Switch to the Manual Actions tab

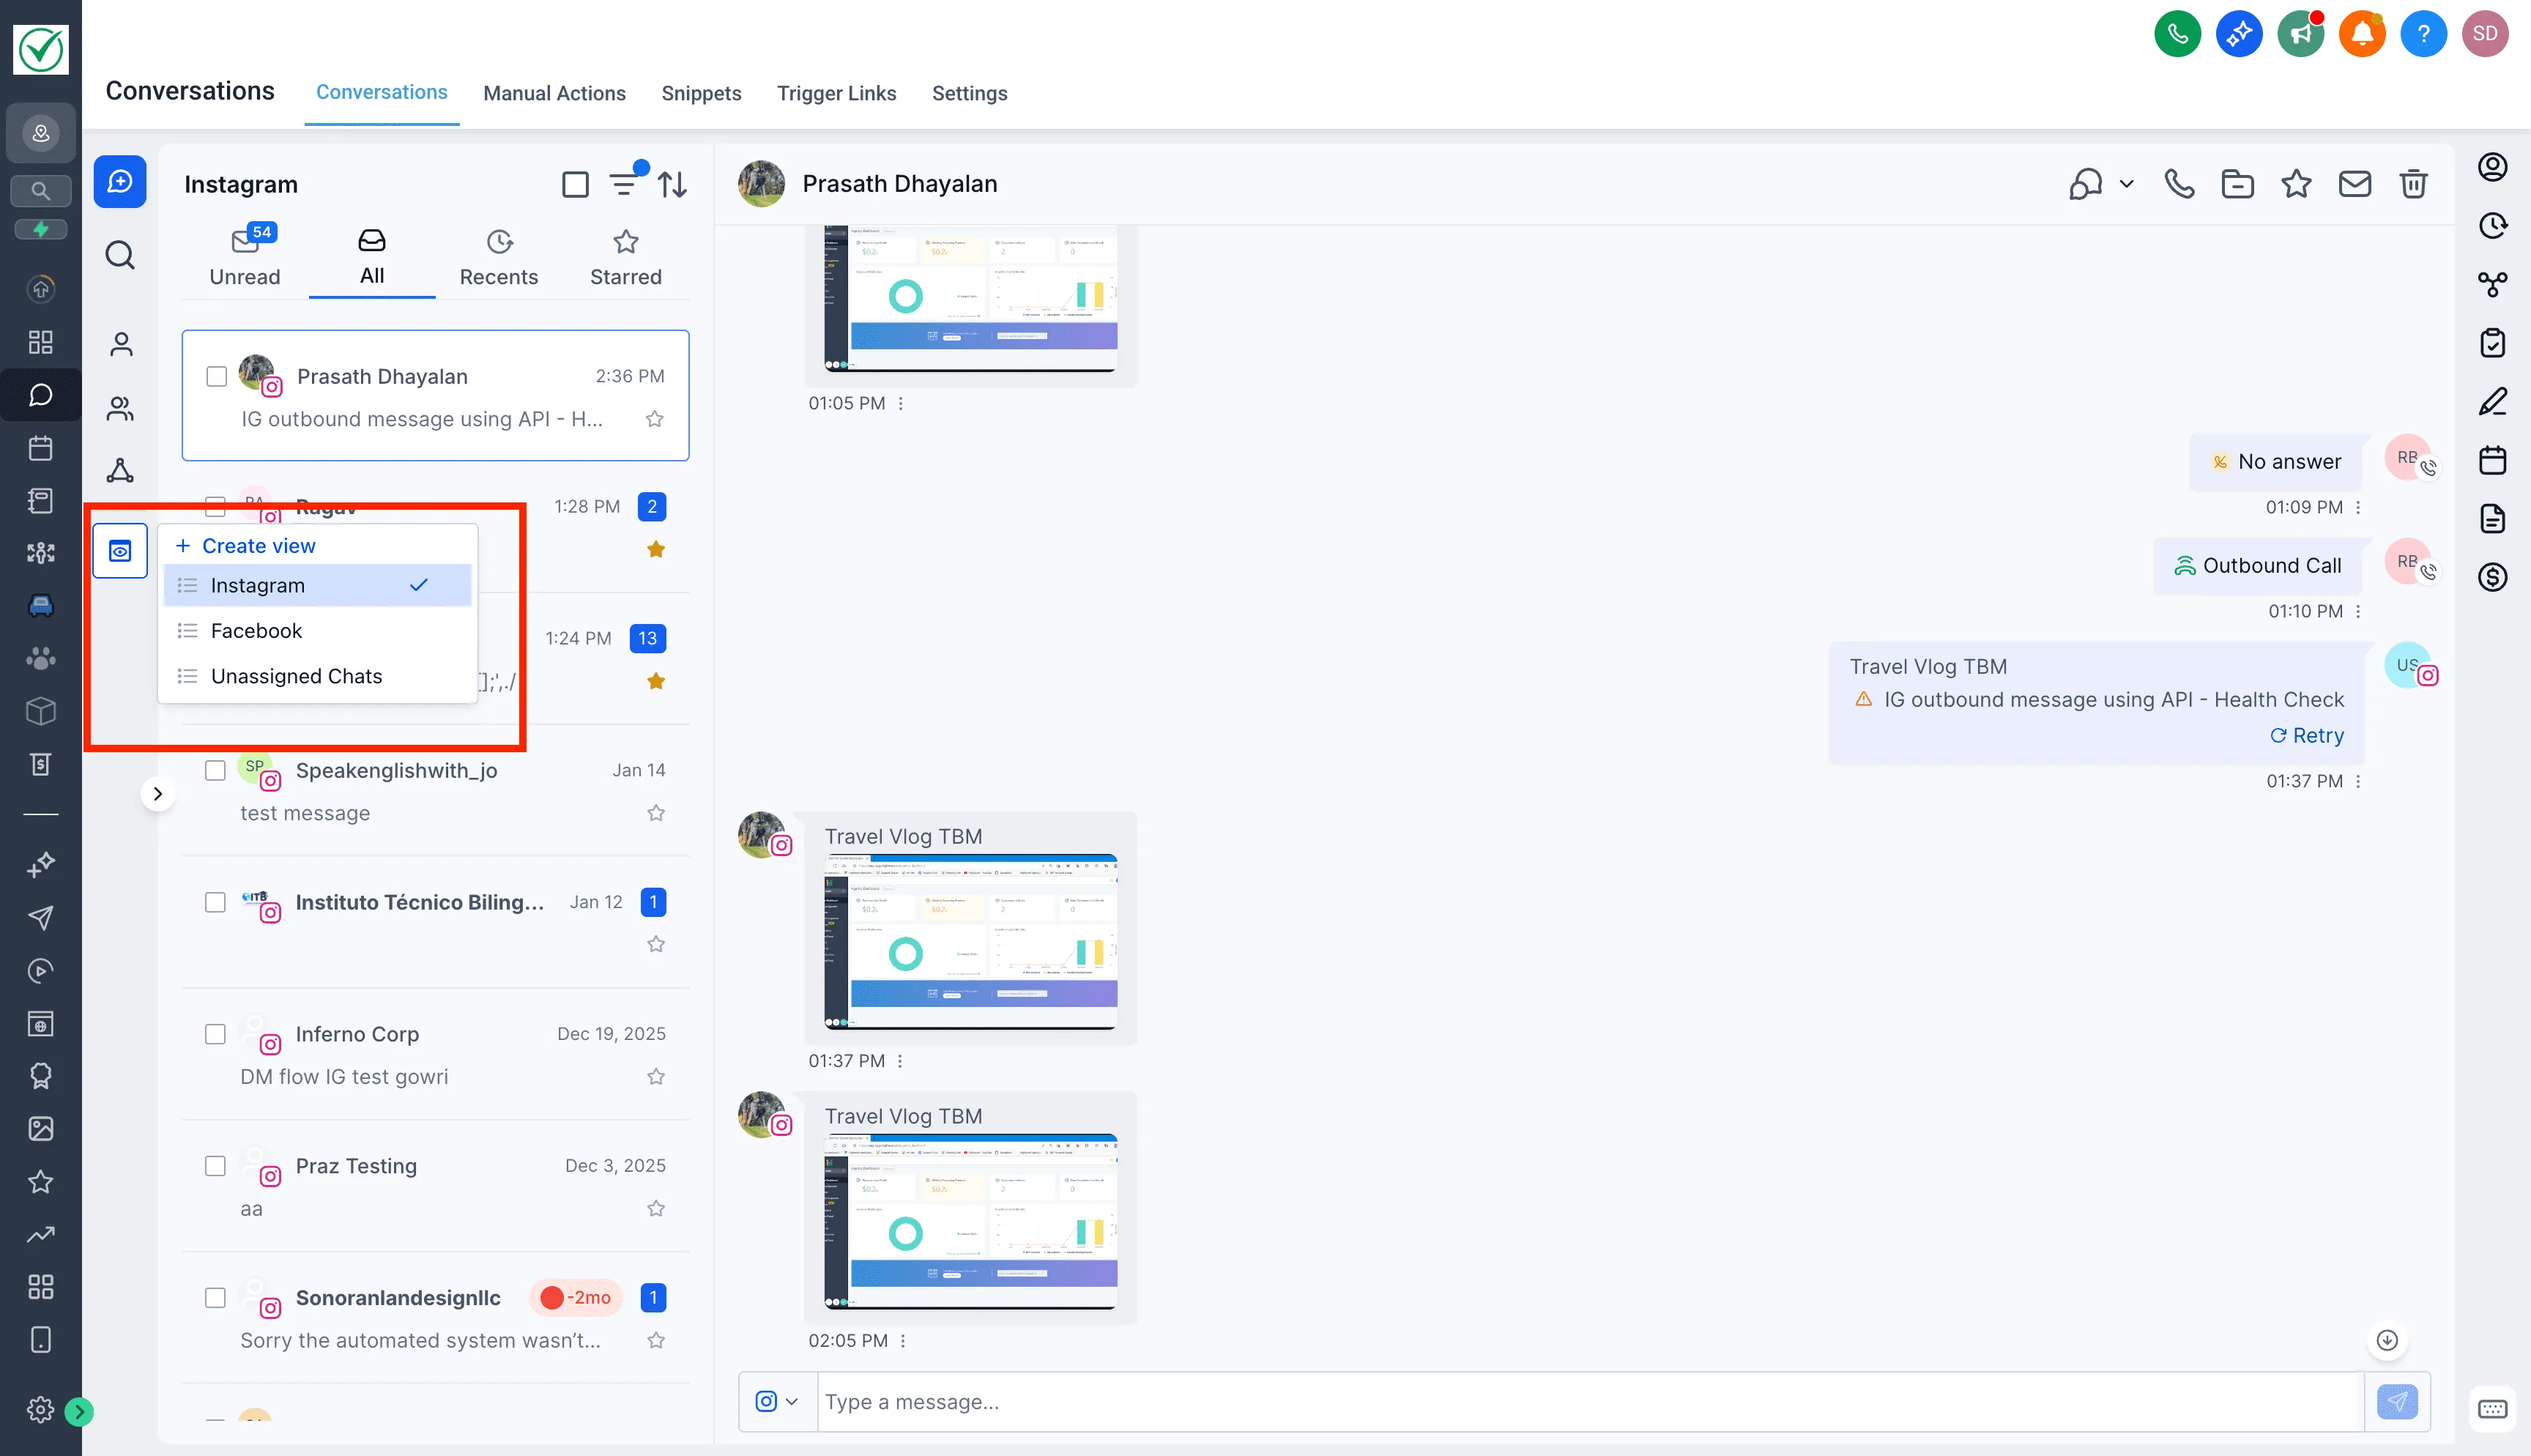(x=554, y=93)
